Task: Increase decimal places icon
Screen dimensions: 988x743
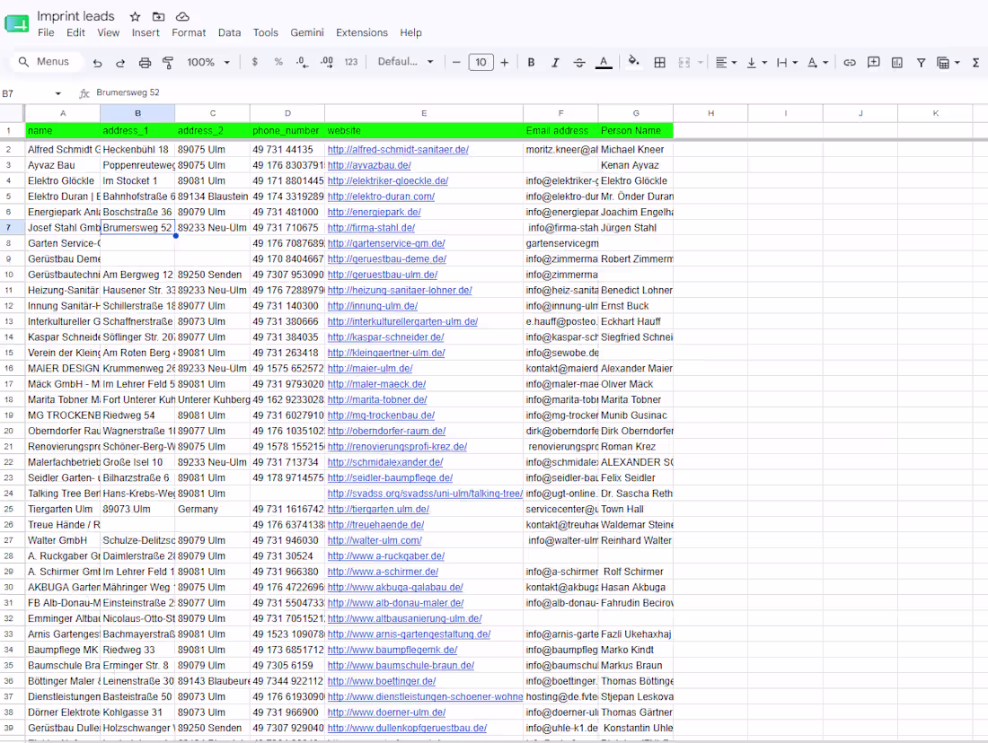Action: click(326, 62)
